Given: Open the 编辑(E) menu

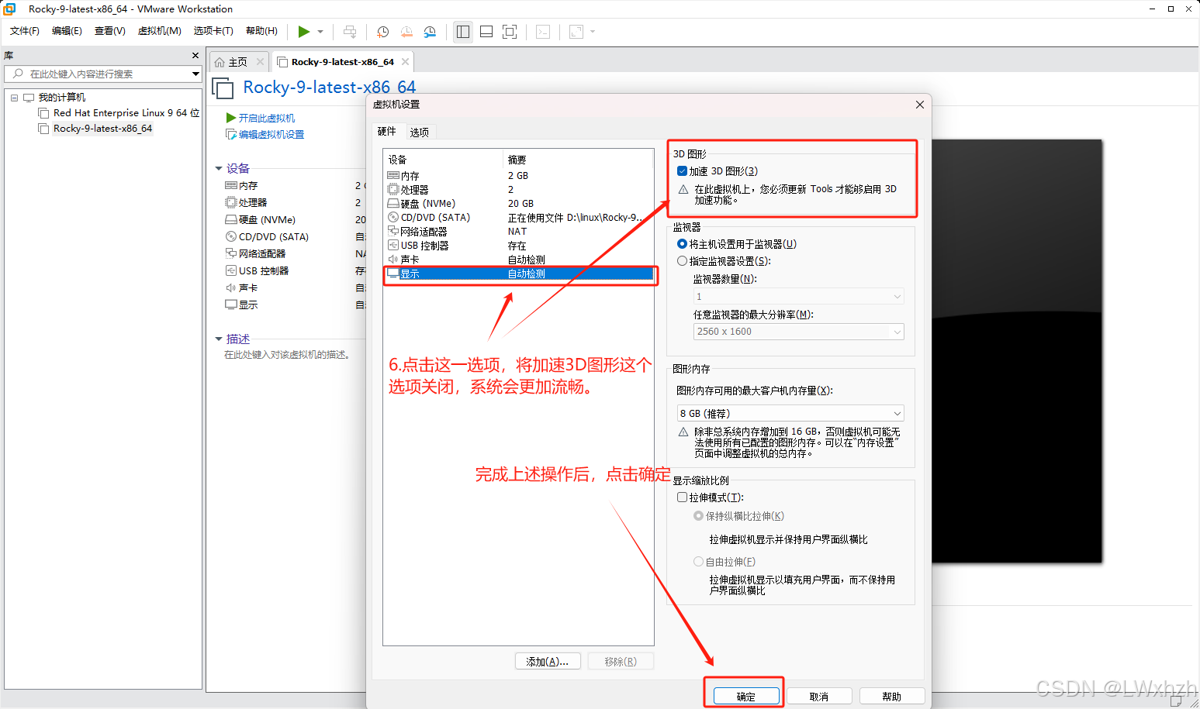Looking at the screenshot, I should (x=67, y=31).
